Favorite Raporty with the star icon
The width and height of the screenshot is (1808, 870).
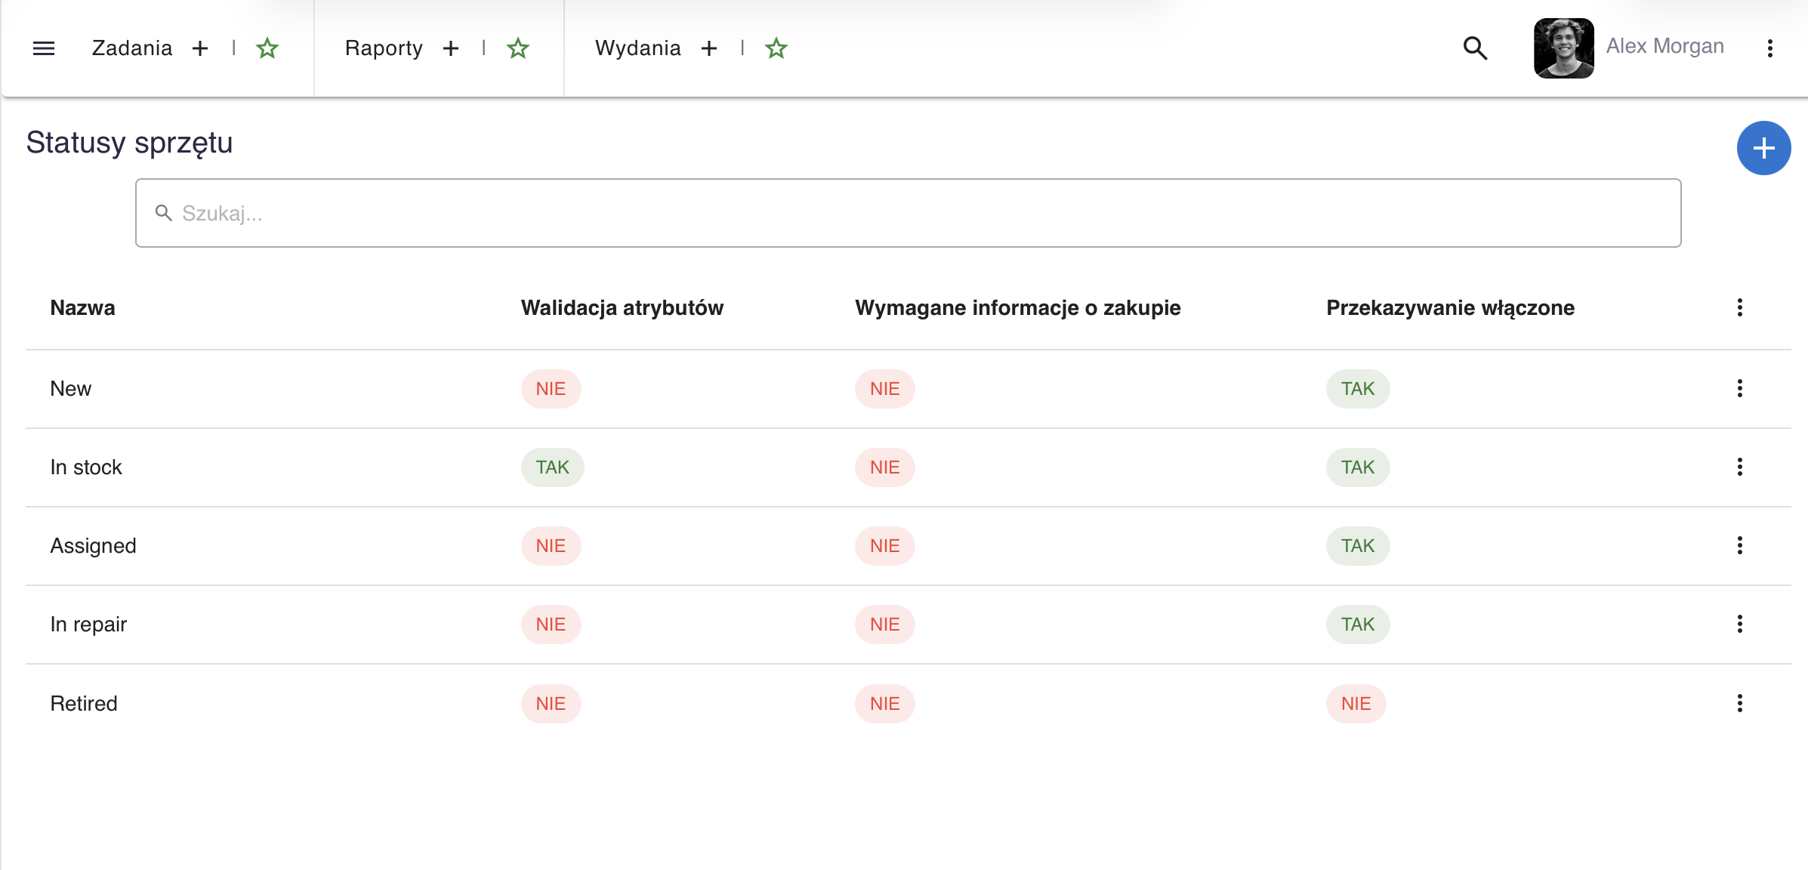point(518,48)
